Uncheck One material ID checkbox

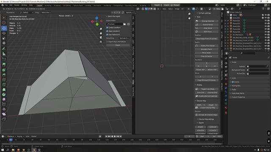coord(107,35)
